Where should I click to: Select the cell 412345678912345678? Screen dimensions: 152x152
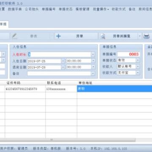25,89
